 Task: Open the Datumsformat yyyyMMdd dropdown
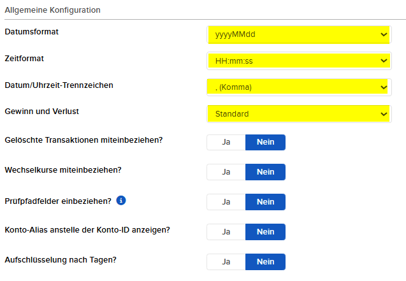coord(299,34)
